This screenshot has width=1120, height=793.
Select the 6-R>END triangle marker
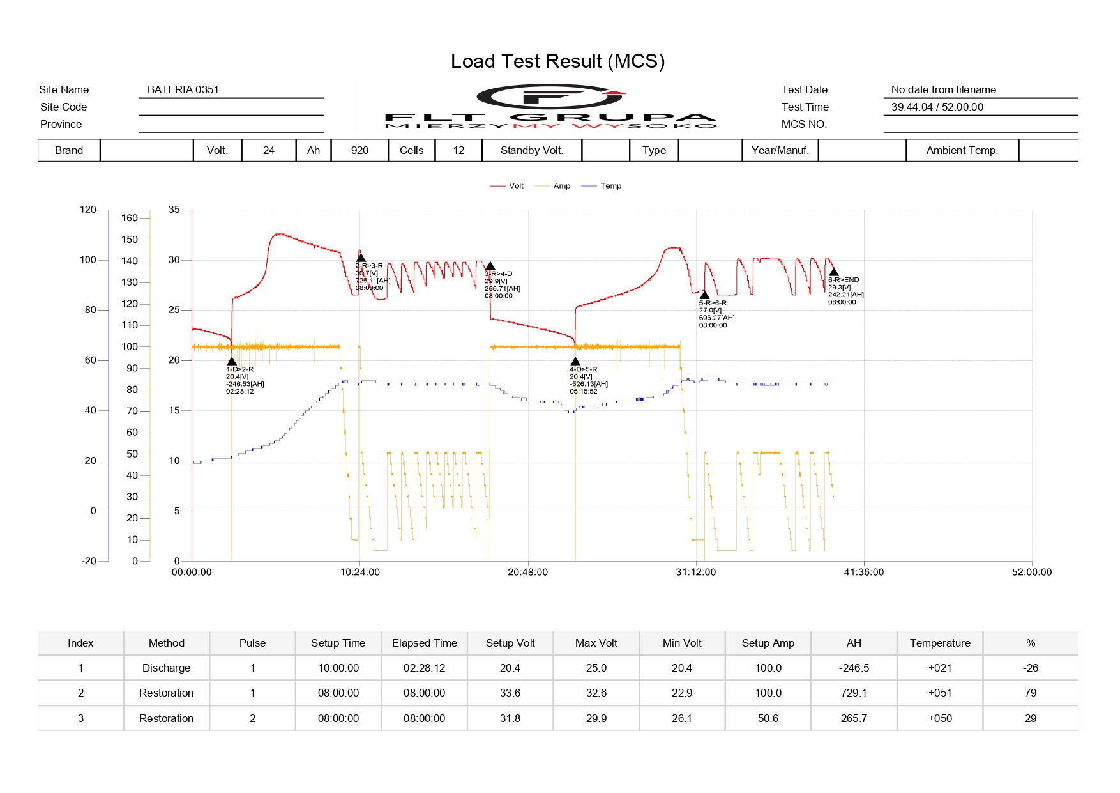pos(833,272)
